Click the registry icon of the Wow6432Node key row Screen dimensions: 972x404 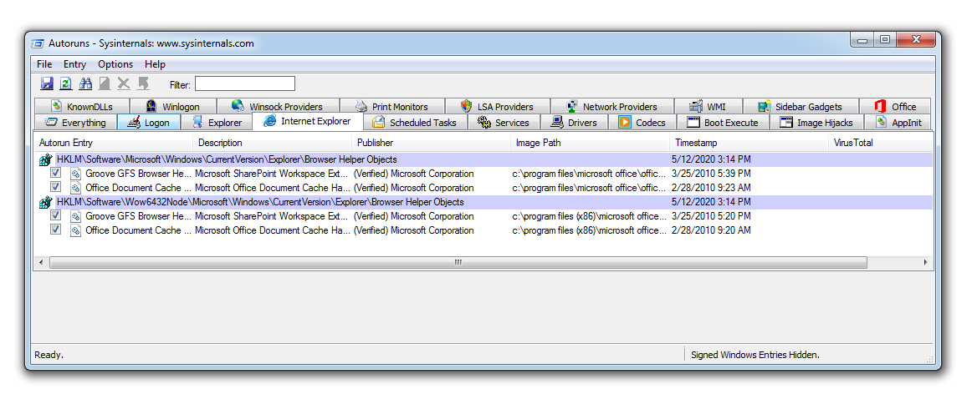pos(46,202)
